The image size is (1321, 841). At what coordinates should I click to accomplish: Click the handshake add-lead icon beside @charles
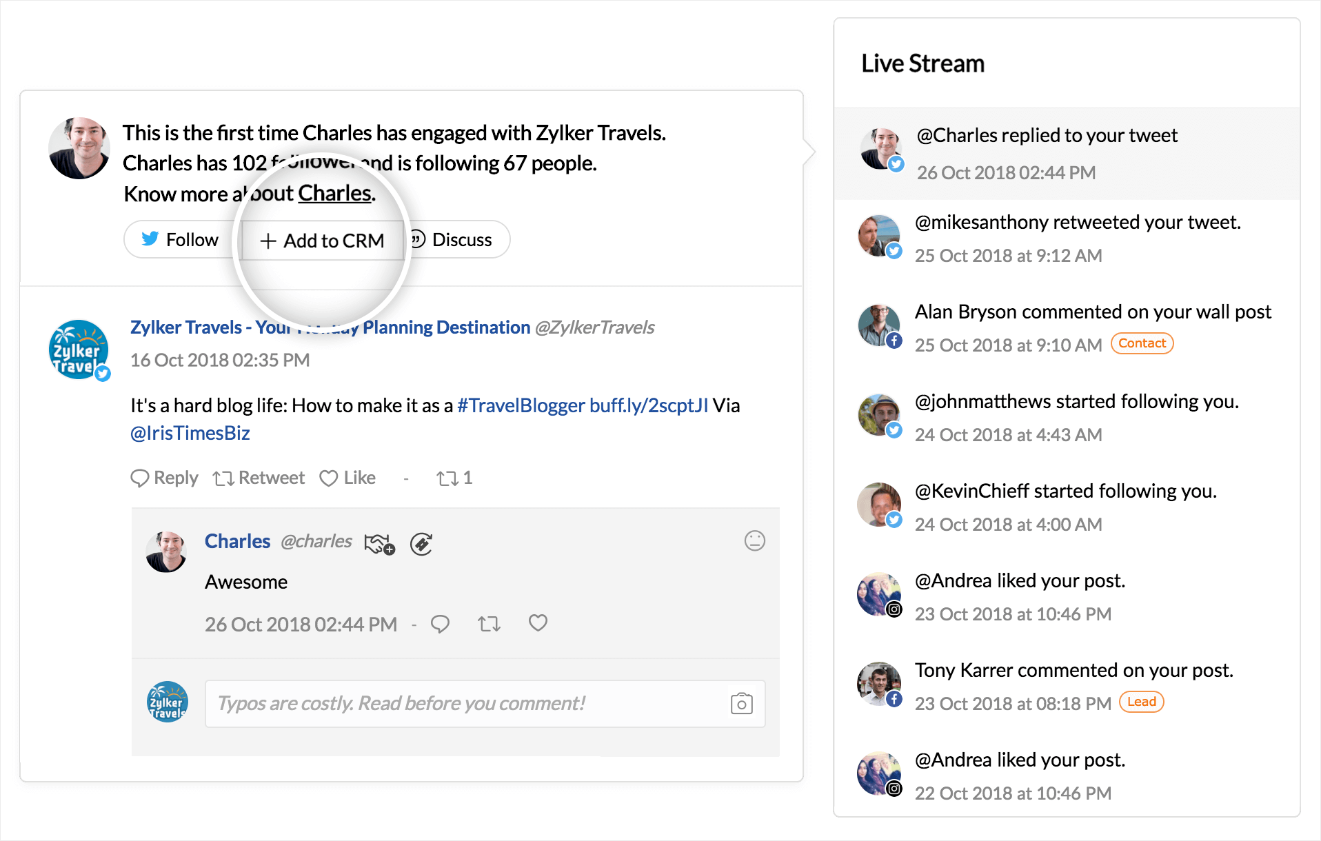coord(379,544)
